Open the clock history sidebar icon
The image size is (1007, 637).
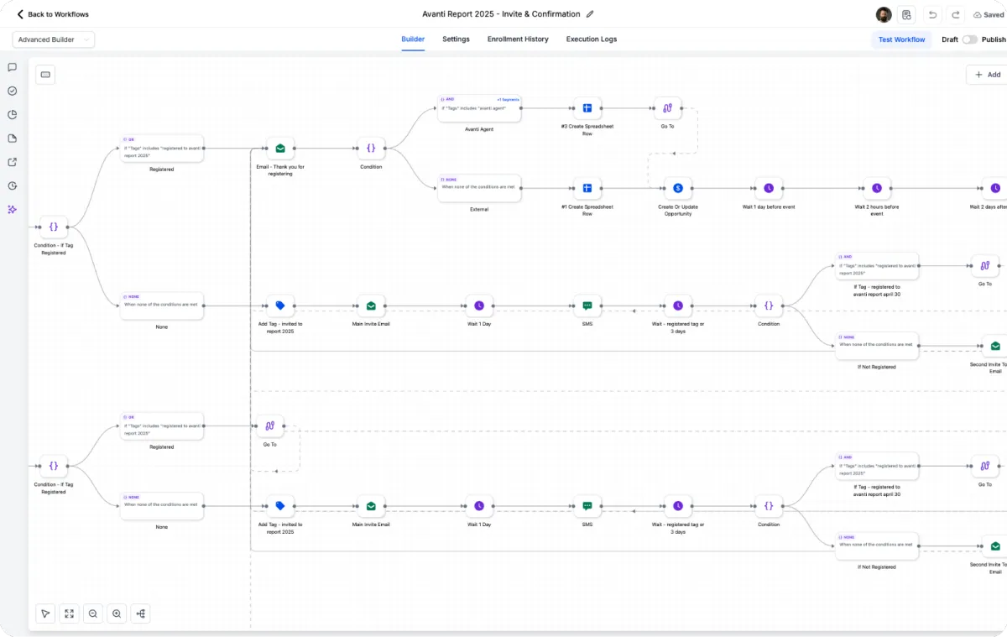tap(13, 185)
